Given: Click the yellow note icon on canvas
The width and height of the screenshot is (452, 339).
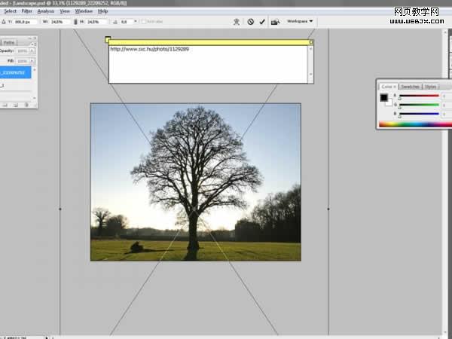Looking at the screenshot, I should (x=108, y=39).
